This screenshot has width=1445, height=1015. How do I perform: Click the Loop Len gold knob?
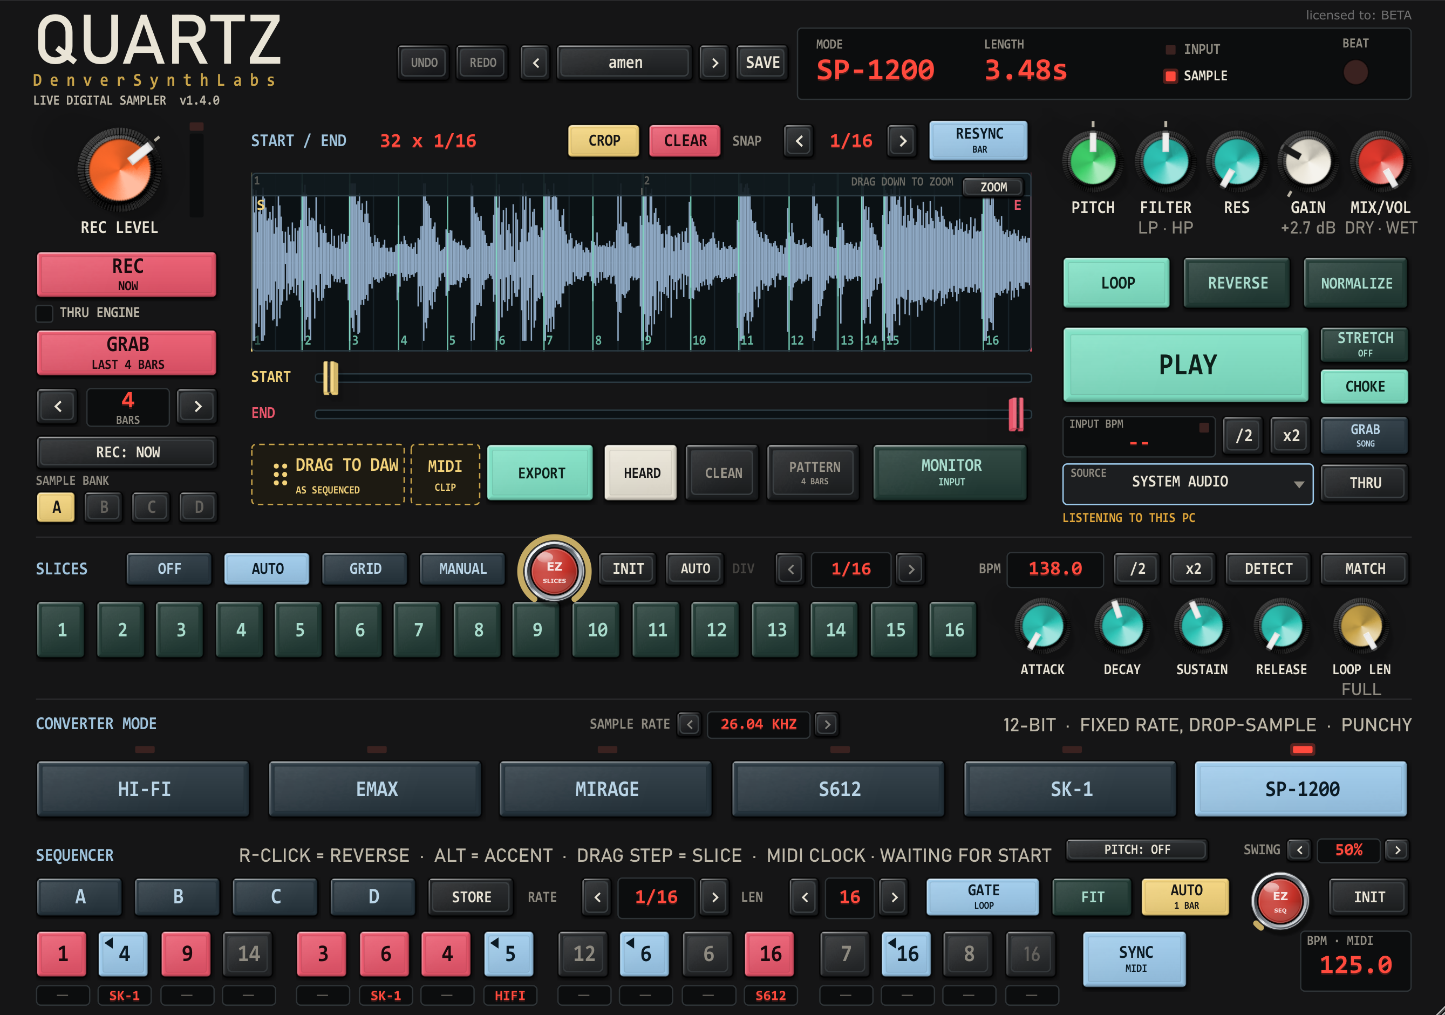pos(1361,625)
